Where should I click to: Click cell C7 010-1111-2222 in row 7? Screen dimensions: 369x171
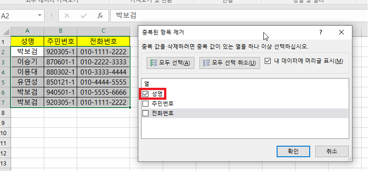coord(103,102)
